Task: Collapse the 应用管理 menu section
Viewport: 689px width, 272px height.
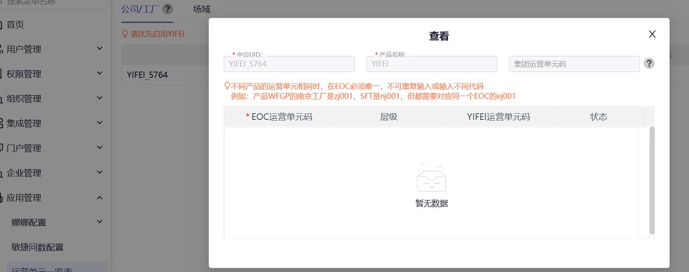Action: (100, 198)
